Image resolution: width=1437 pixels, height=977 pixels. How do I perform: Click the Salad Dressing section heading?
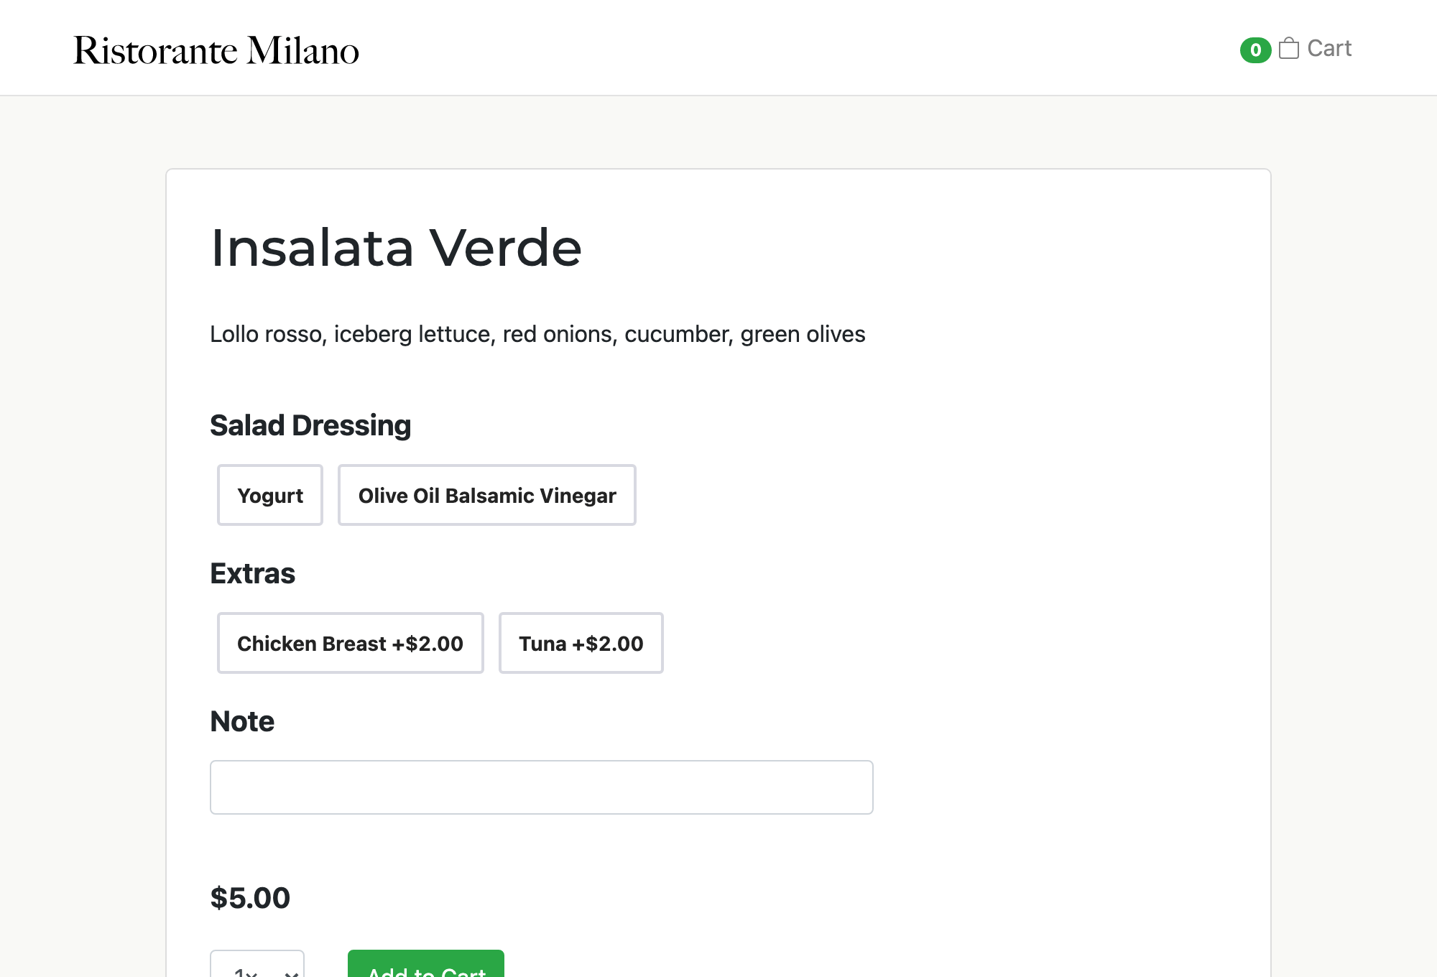(310, 425)
